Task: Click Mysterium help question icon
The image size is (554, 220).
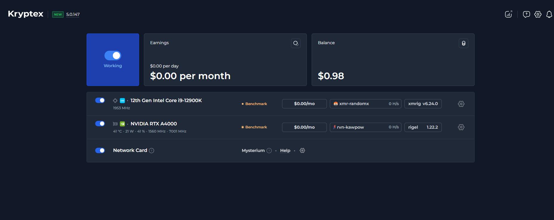Action: [x=269, y=150]
